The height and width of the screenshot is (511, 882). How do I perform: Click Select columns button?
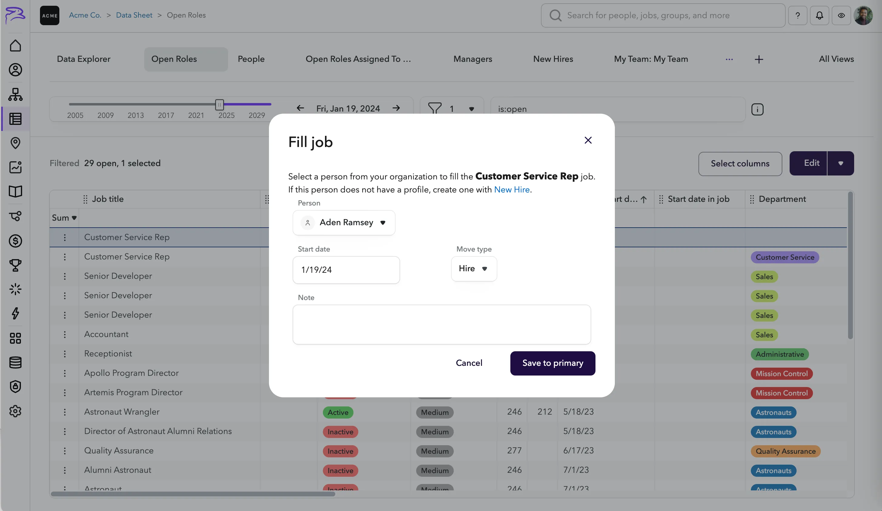pyautogui.click(x=740, y=164)
